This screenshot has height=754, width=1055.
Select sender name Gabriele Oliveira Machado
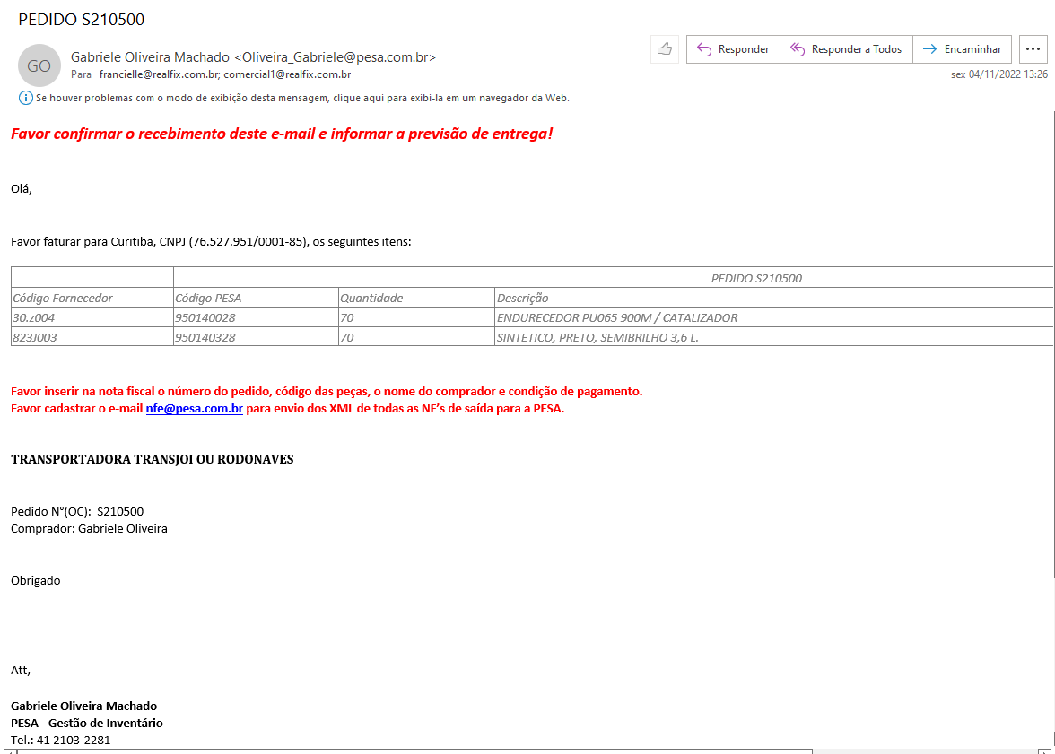[150, 57]
